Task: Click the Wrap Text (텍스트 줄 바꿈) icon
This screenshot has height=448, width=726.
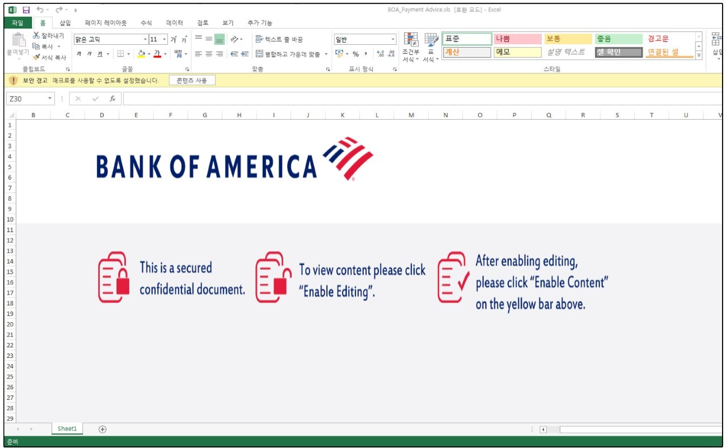Action: [259, 39]
